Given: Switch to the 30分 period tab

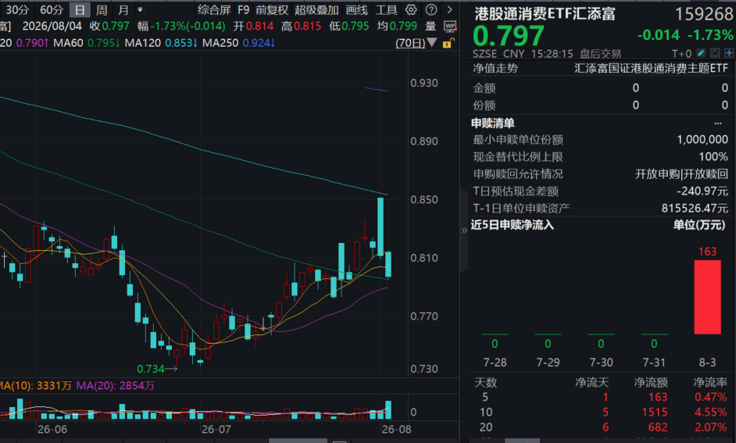Looking at the screenshot, I should [16, 10].
